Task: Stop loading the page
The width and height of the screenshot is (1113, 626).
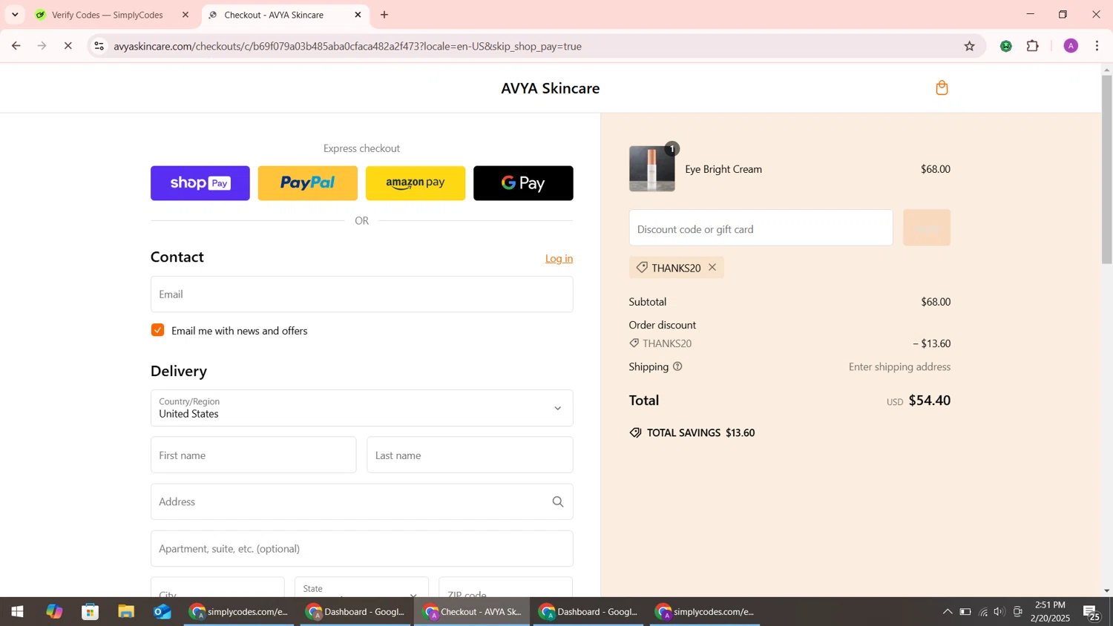Action: [x=68, y=46]
